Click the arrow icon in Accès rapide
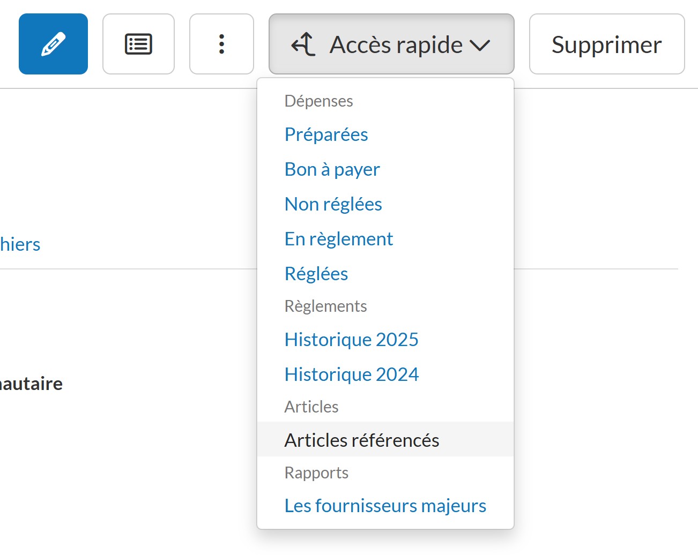Screen dimensions: 698x555 (x=303, y=44)
